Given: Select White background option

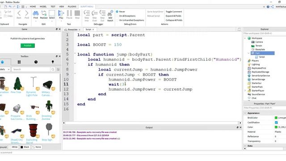Looking at the screenshot, I should pyautogui.click(x=13, y=147).
